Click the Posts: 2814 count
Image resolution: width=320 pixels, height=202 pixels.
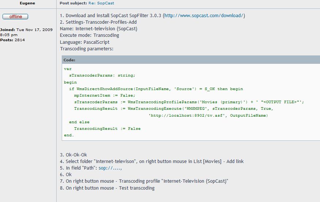click(12, 40)
